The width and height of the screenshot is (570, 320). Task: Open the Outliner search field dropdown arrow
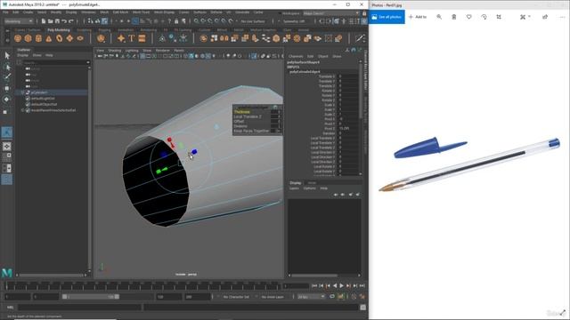coord(88,62)
